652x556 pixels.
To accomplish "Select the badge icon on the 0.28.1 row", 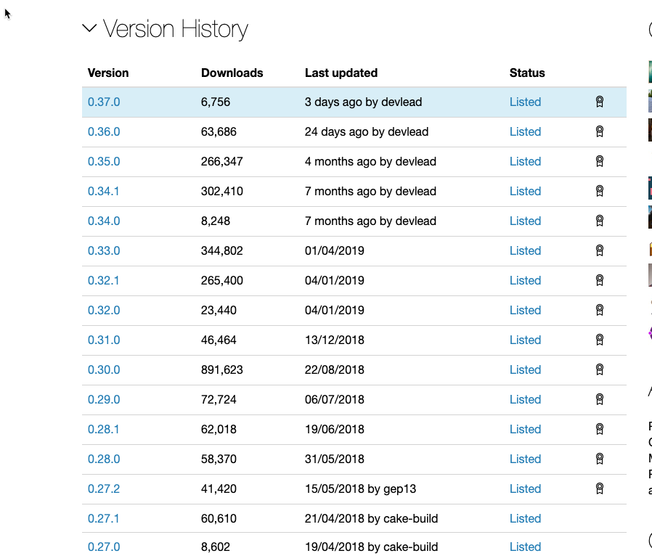I will pos(599,429).
